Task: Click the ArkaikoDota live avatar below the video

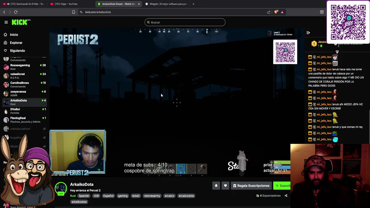Action: 61,189
